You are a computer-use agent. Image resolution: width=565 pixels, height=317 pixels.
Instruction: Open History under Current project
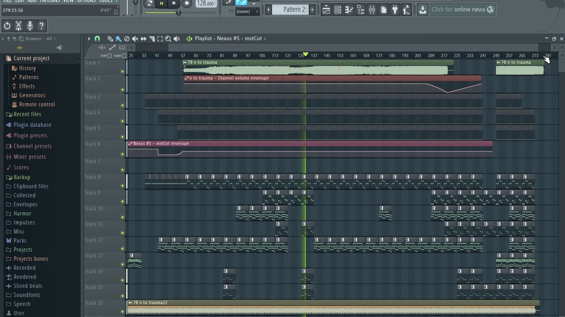click(27, 68)
